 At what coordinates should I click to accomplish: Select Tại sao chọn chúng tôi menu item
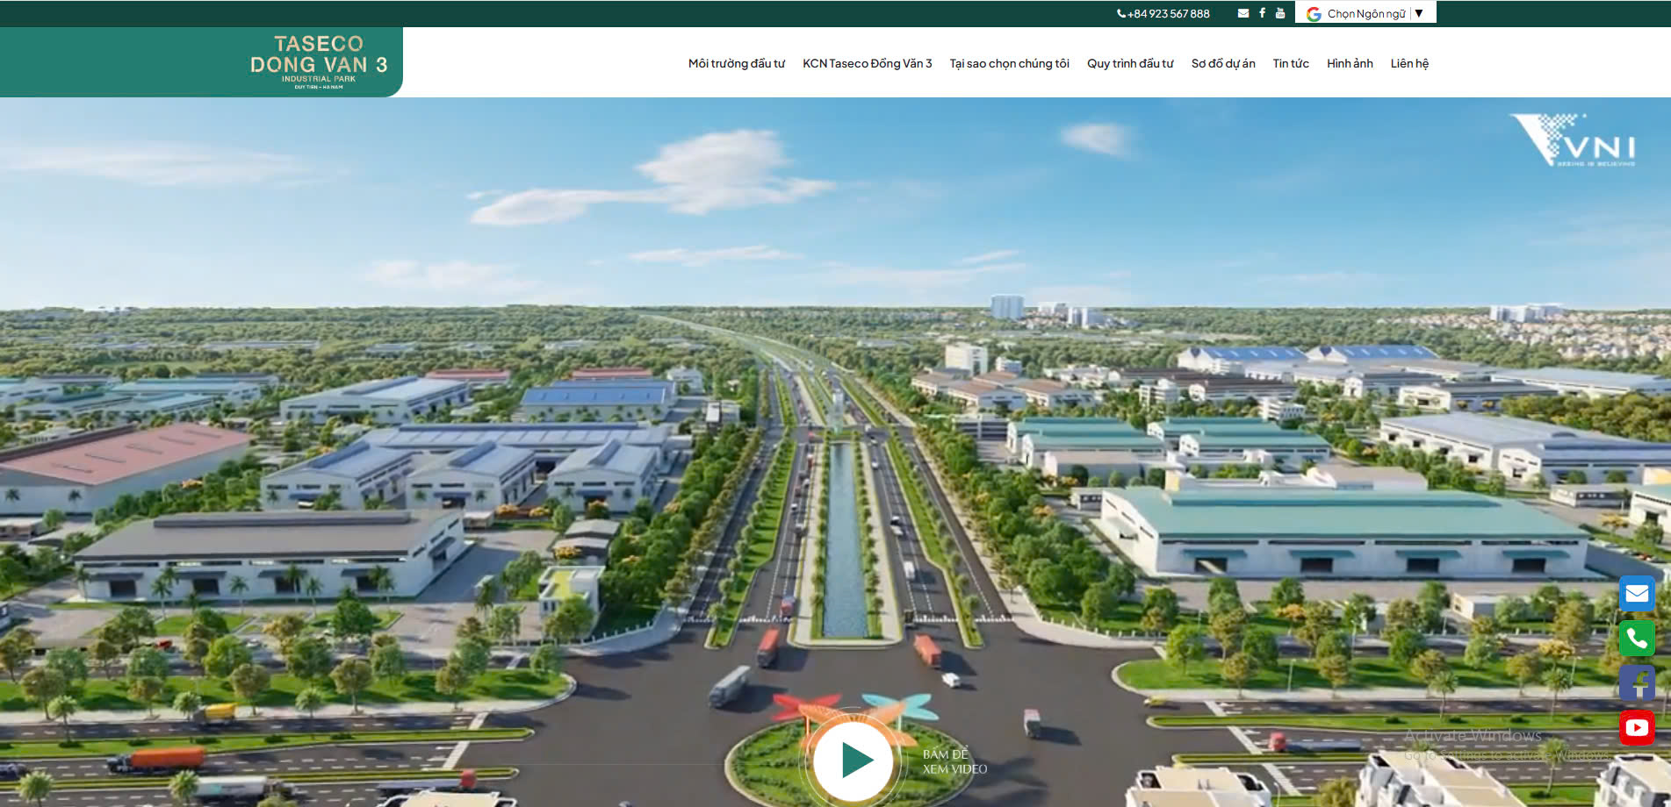click(1009, 63)
